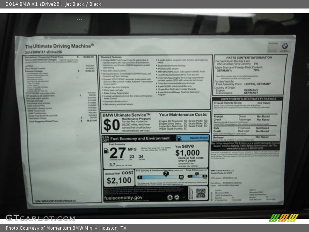Click the 'LEIPZIG, GERMANY' assembly point
The image size is (309, 232).
(258, 84)
